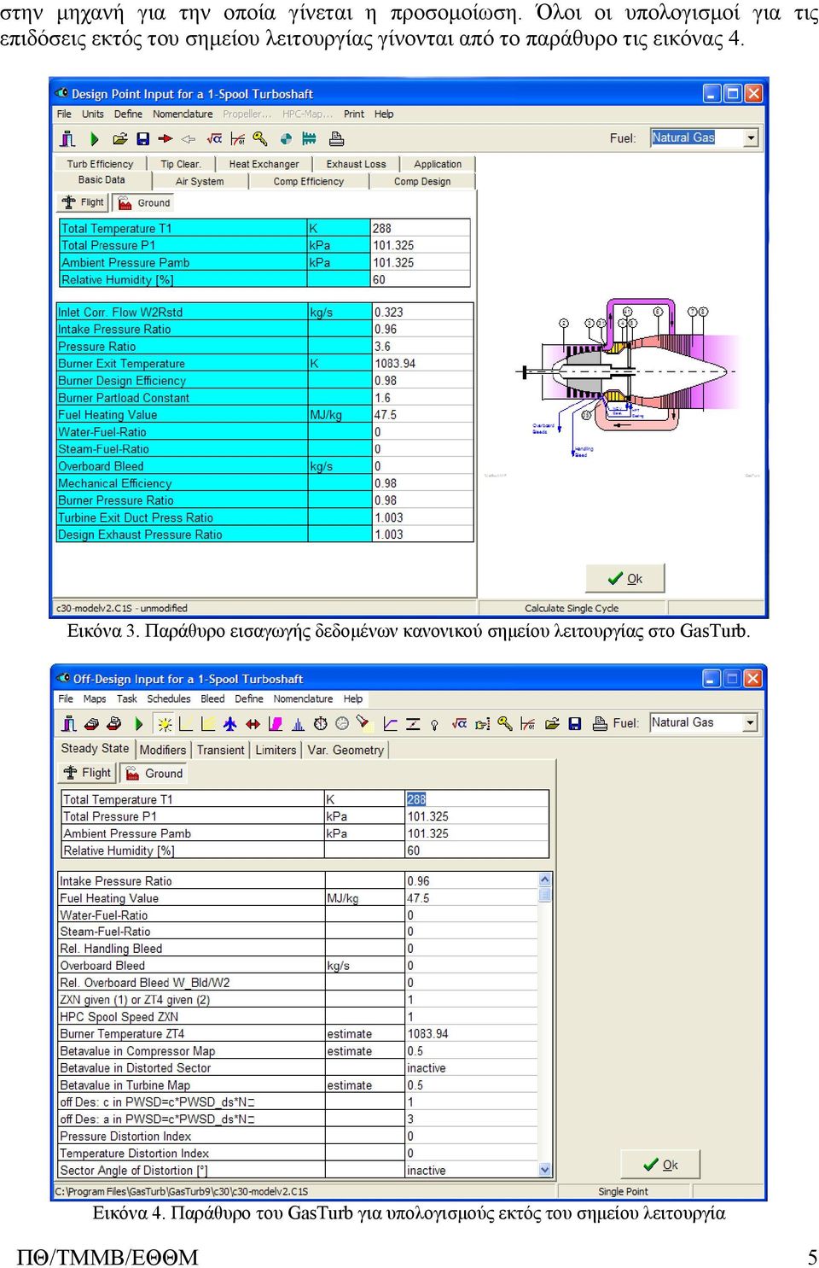Open a file via folder icon in Design Point toolbar
This screenshot has width=819, height=1268.
click(119, 138)
